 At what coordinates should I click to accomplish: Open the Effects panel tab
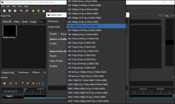pyautogui.click(x=36, y=72)
